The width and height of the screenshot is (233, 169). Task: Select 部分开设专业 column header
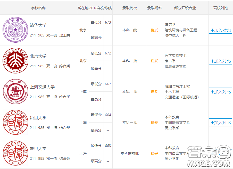coord(185,8)
